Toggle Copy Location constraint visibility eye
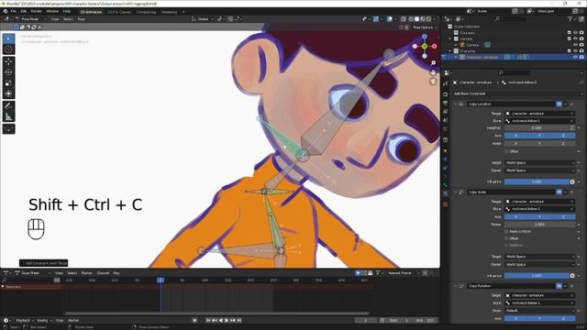 tap(559, 104)
